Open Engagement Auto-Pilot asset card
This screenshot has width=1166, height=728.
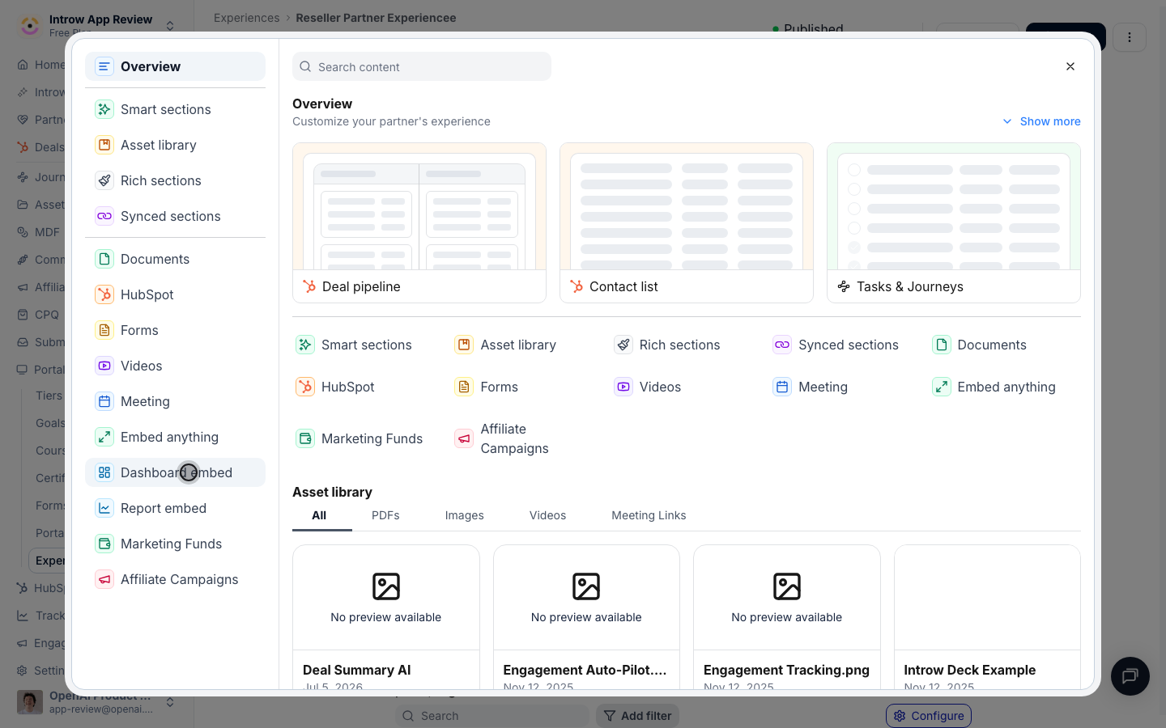(586, 616)
